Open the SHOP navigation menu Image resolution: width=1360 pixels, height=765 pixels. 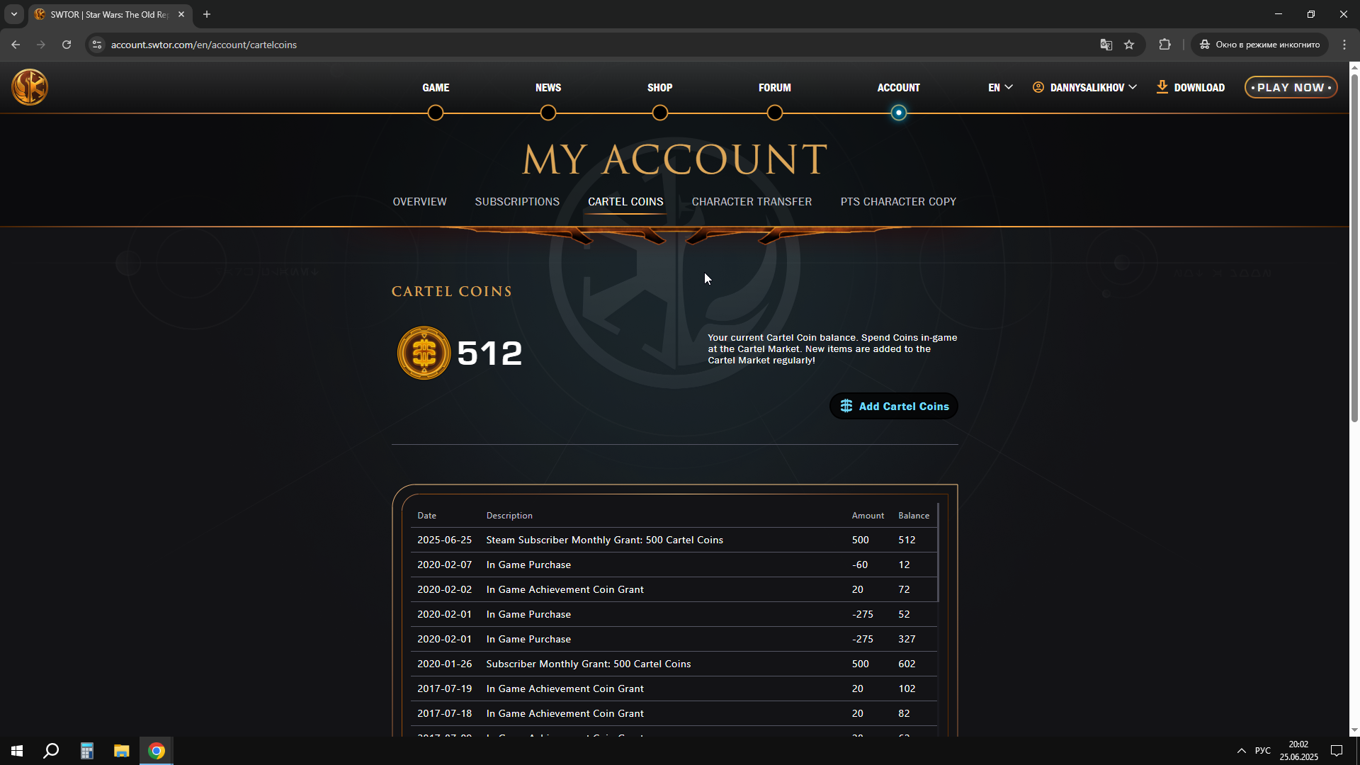coord(659,88)
